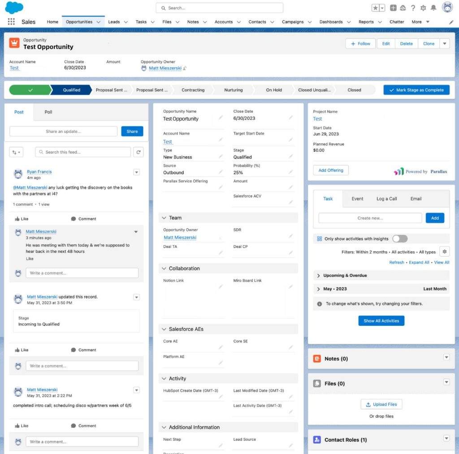This screenshot has width=459, height=454.
Task: Click the Show All Activities button
Action: tap(381, 321)
